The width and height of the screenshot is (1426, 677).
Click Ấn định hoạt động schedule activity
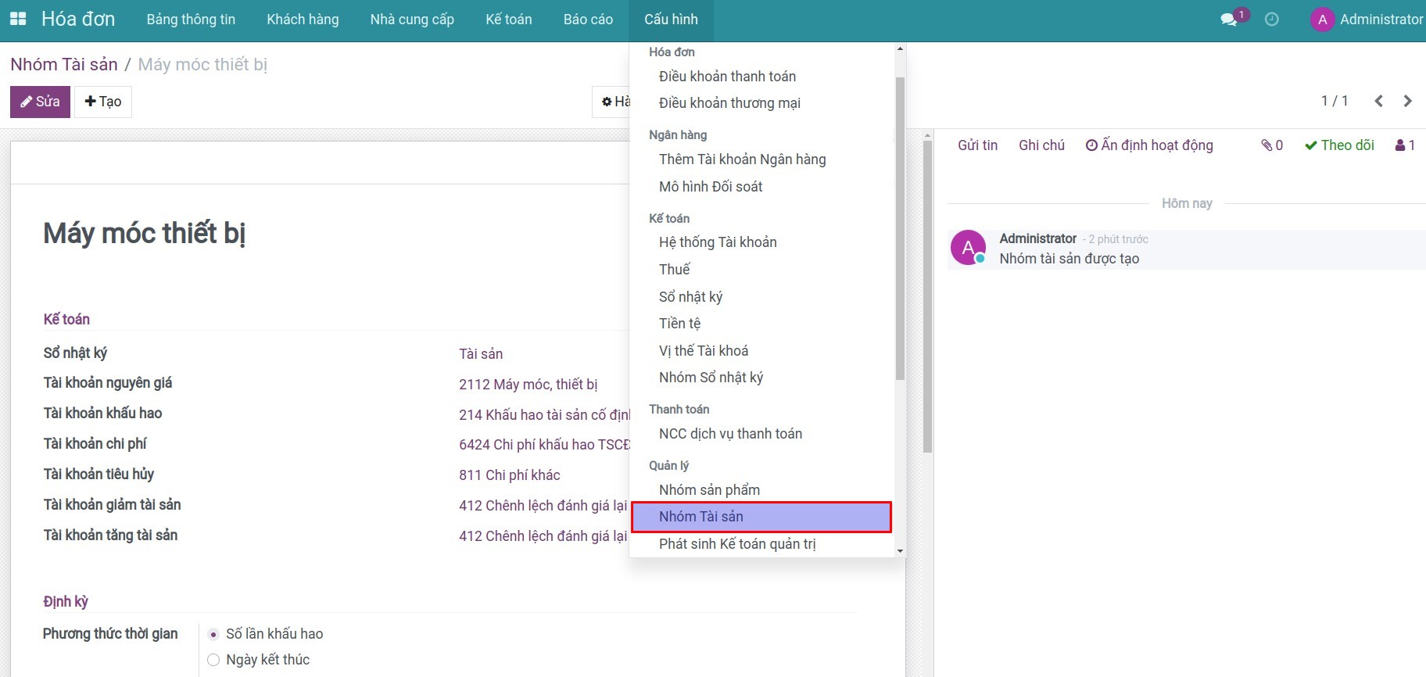click(1149, 145)
